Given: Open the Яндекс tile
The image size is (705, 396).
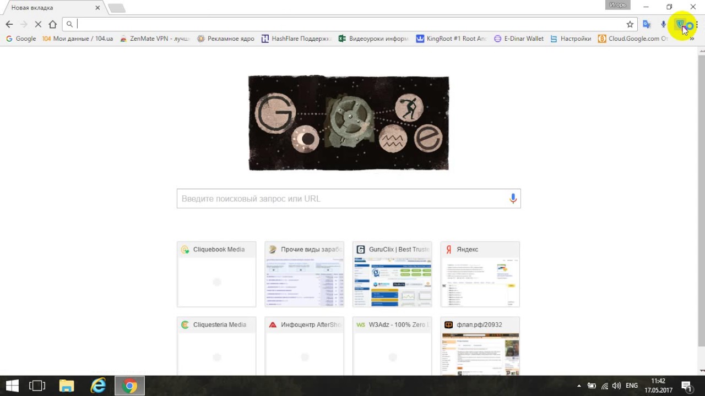Looking at the screenshot, I should tap(480, 274).
